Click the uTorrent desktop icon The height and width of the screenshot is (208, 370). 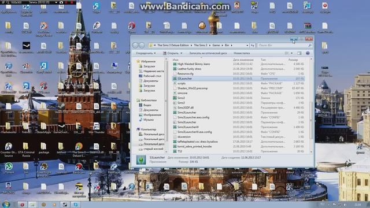point(9,168)
